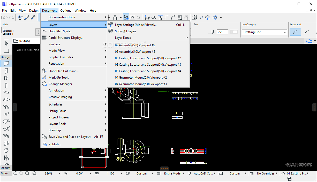Select the Morph tool
The height and width of the screenshot is (182, 317).
click(6, 150)
